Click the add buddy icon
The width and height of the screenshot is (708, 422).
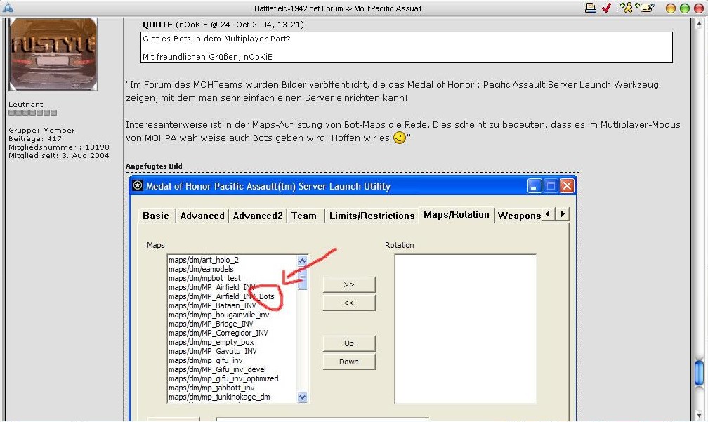[627, 8]
